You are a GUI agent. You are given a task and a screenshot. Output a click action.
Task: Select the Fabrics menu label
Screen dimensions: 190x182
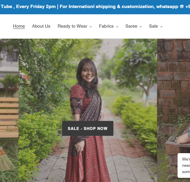[106, 26]
